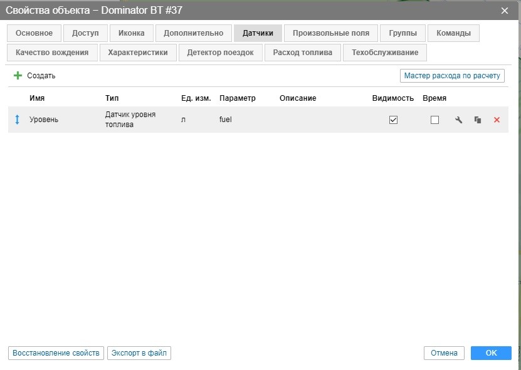Open the Расход топлива tab
Image resolution: width=521 pixels, height=370 pixels.
pyautogui.click(x=302, y=53)
